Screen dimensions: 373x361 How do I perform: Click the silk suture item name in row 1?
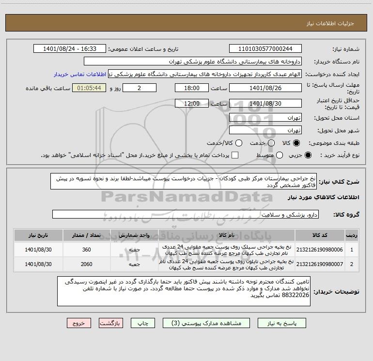(227, 250)
